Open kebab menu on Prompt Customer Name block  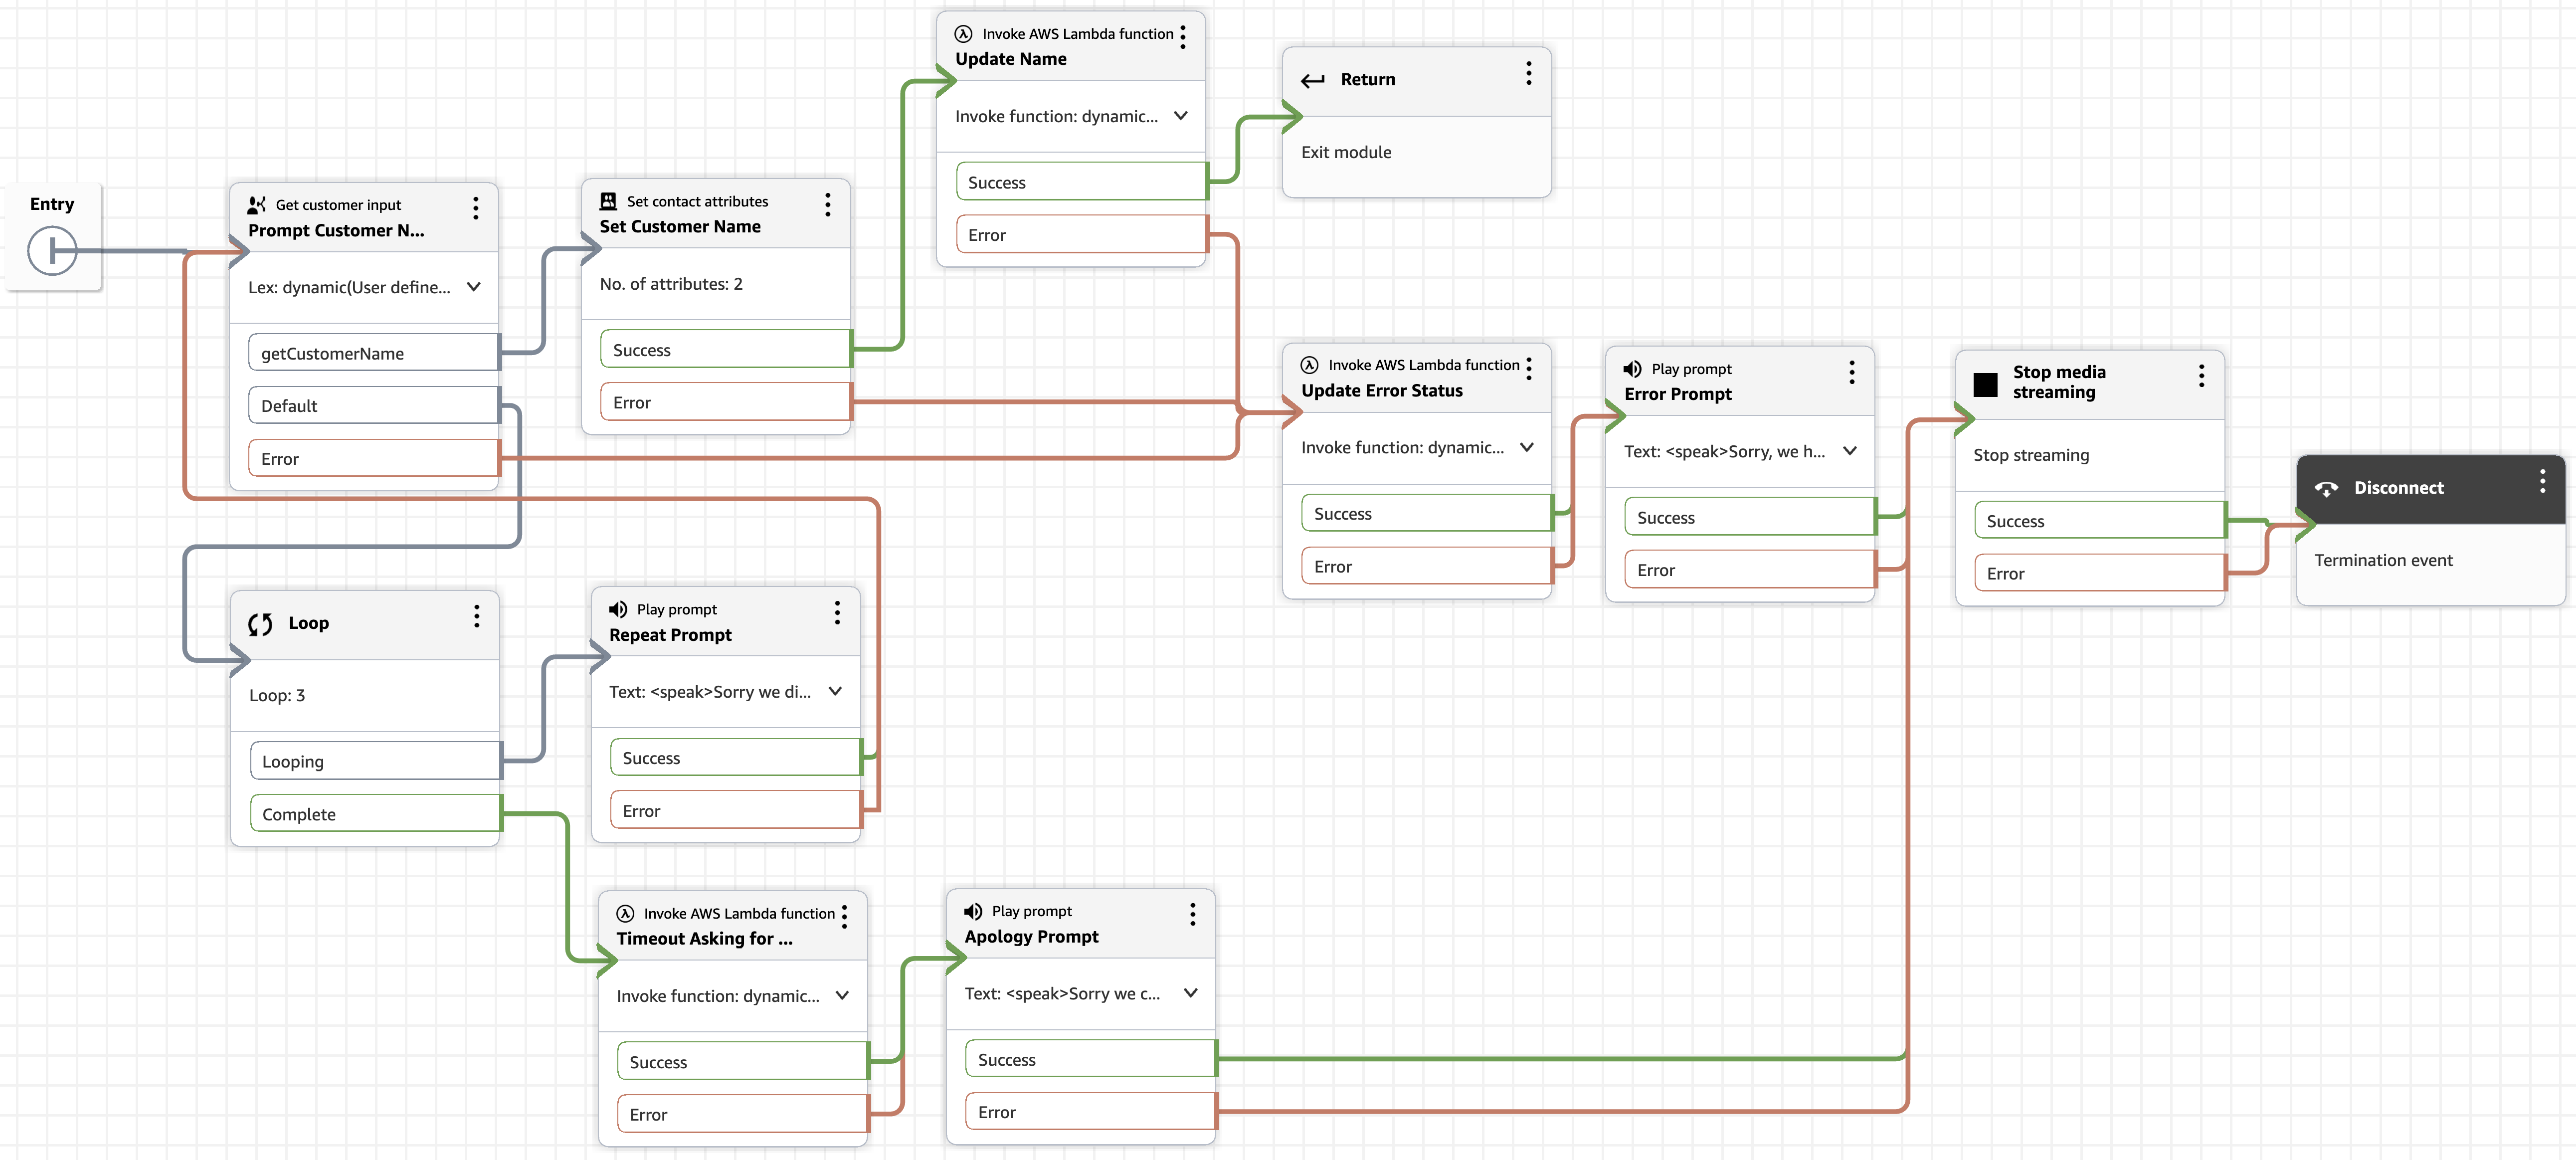point(475,207)
